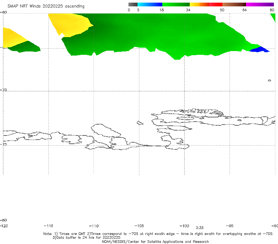278x244 pixels.
Task: Click the color bar label '18'
Action: tap(162, 10)
